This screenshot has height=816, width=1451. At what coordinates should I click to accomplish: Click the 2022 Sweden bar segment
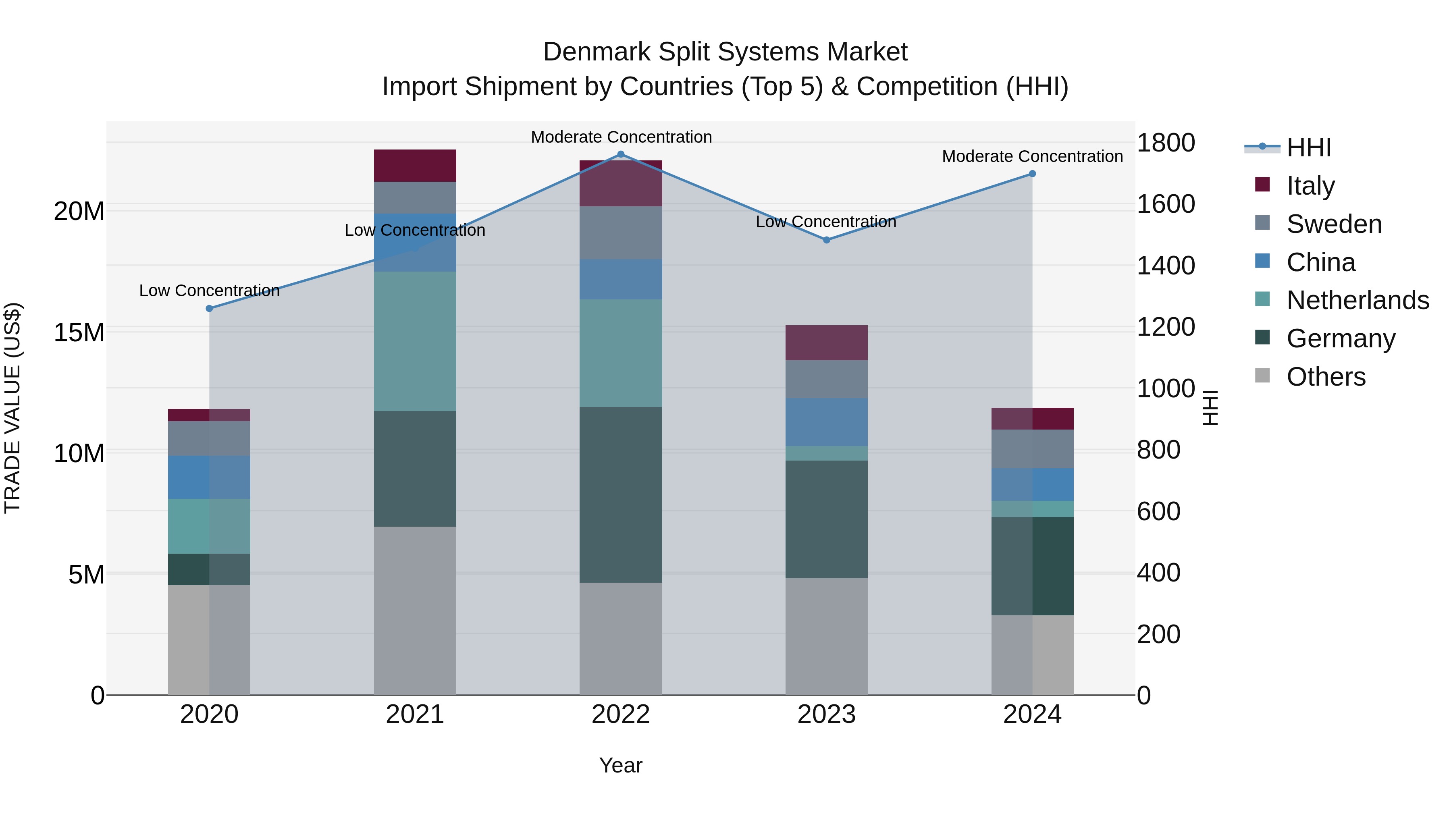click(x=621, y=233)
